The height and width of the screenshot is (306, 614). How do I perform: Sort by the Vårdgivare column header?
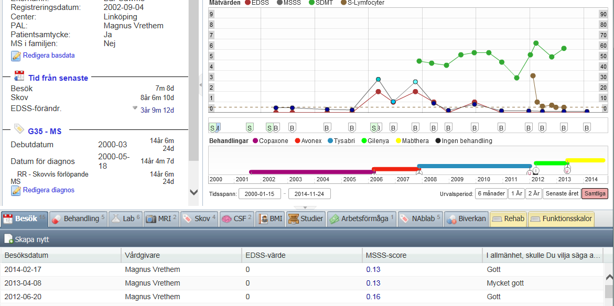point(181,255)
